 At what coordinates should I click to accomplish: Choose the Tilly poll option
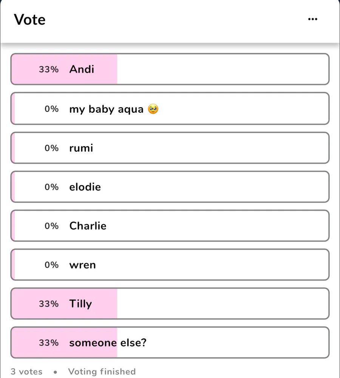point(170,304)
